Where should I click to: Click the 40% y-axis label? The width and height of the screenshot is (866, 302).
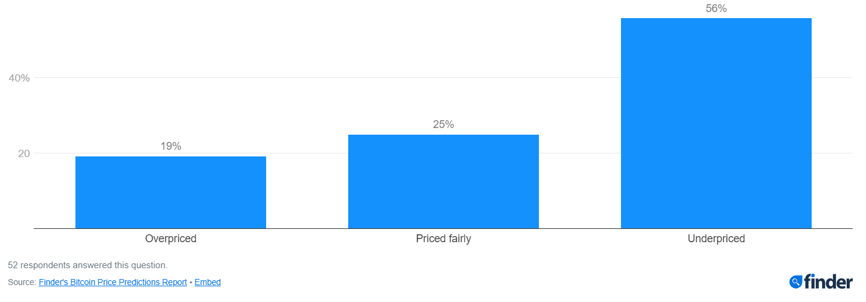point(19,78)
